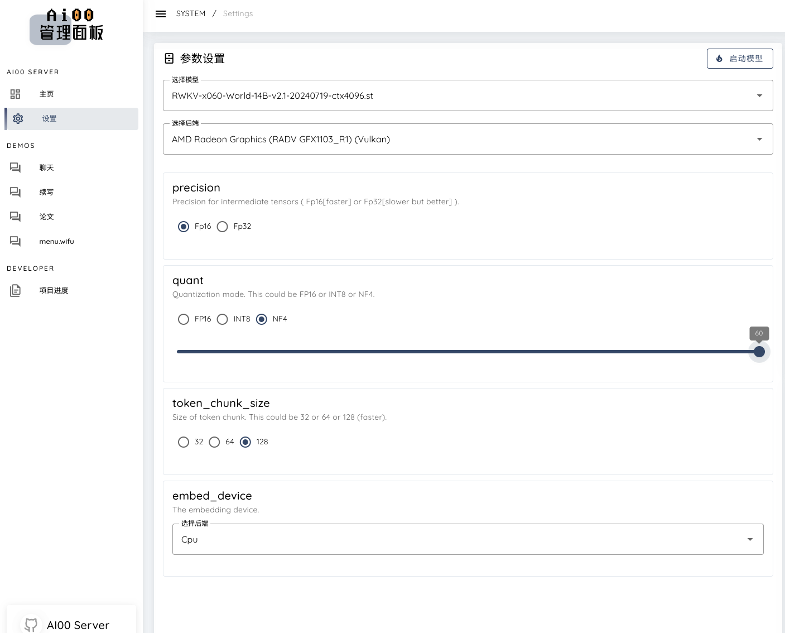Click the 续写 chat icon
This screenshot has width=785, height=633.
click(x=16, y=192)
